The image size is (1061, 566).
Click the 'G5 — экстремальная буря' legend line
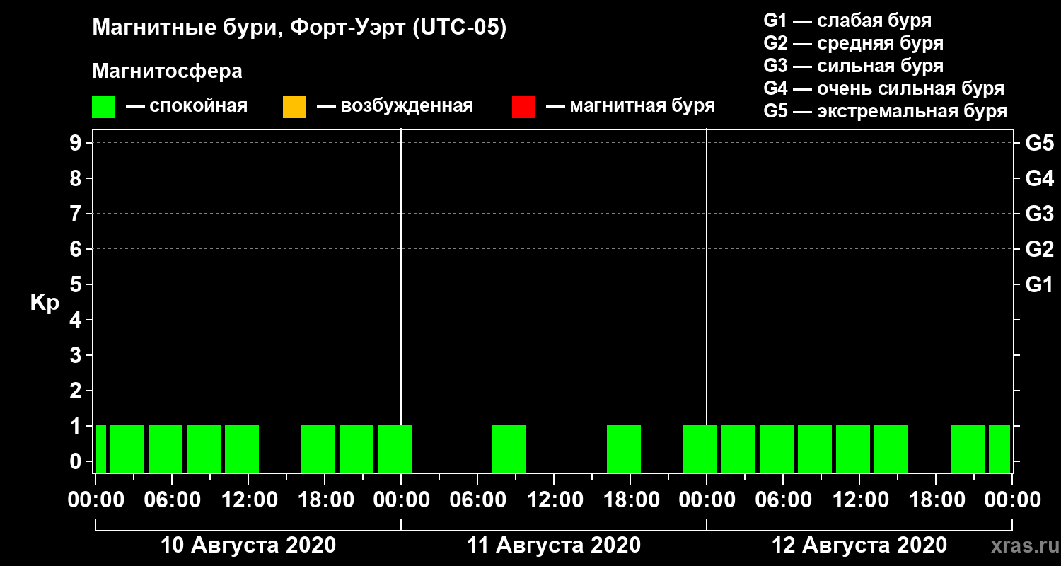point(886,112)
